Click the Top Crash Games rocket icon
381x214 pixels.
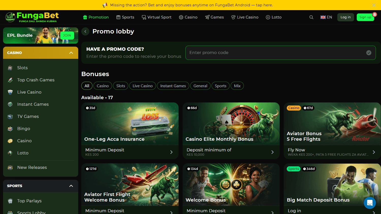[x=10, y=80]
